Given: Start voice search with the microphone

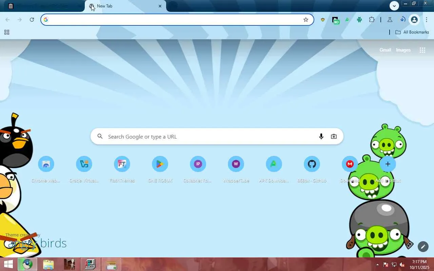Looking at the screenshot, I should pyautogui.click(x=321, y=137).
